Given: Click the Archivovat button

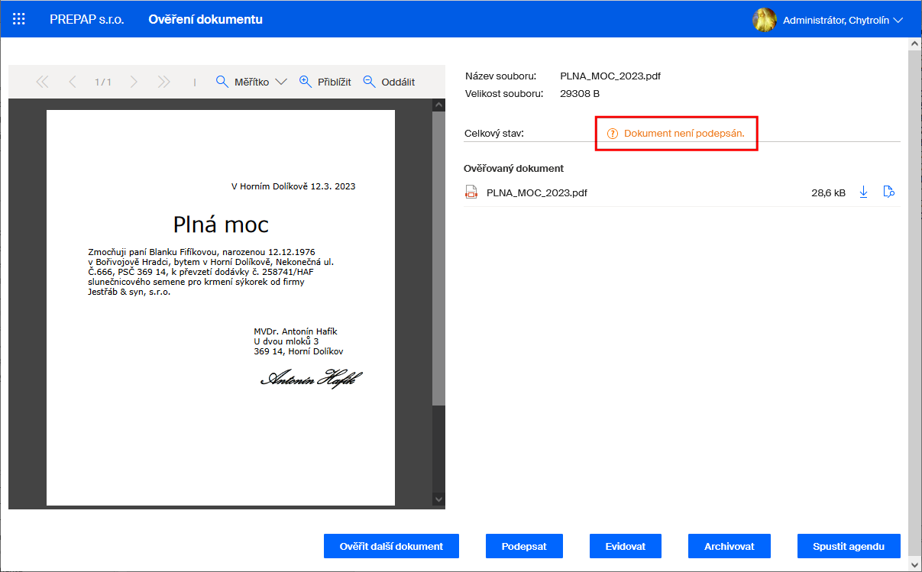Looking at the screenshot, I should (x=729, y=546).
